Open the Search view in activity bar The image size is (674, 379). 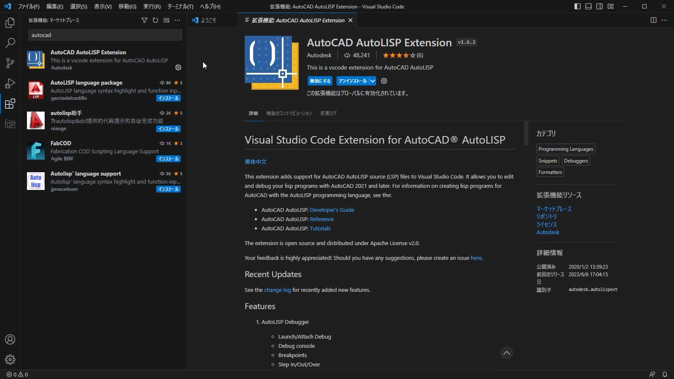[x=10, y=43]
